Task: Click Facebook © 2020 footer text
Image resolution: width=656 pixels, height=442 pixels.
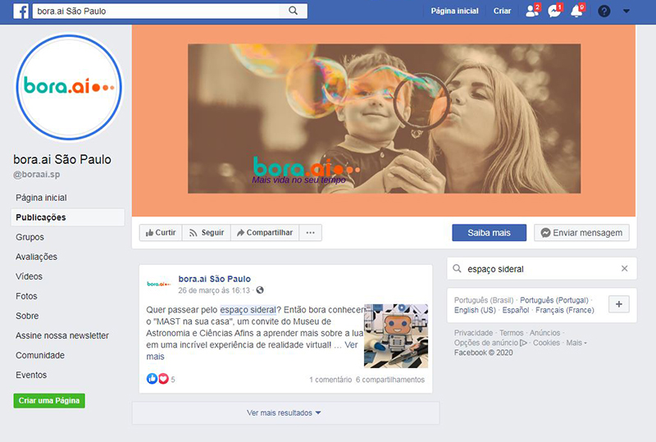Action: 483,353
